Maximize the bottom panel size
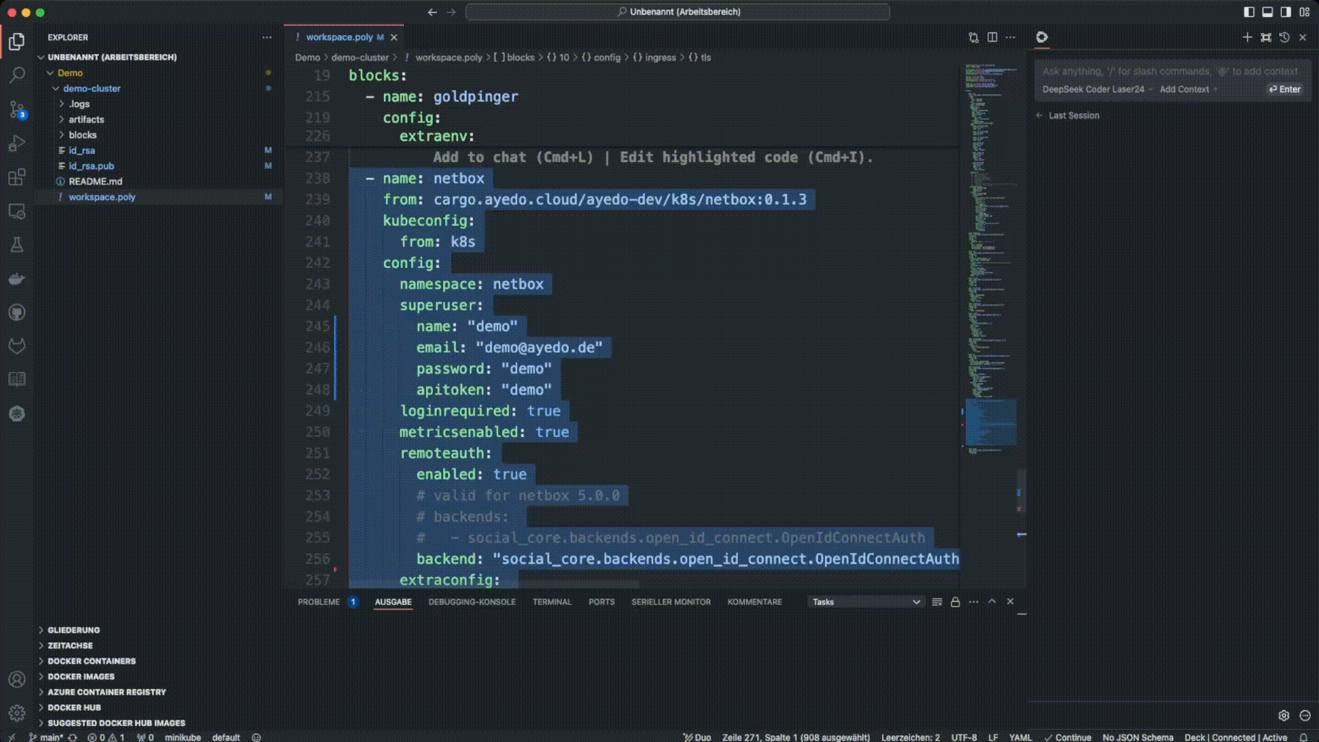Screen dimensions: 1319x742 click(x=992, y=601)
